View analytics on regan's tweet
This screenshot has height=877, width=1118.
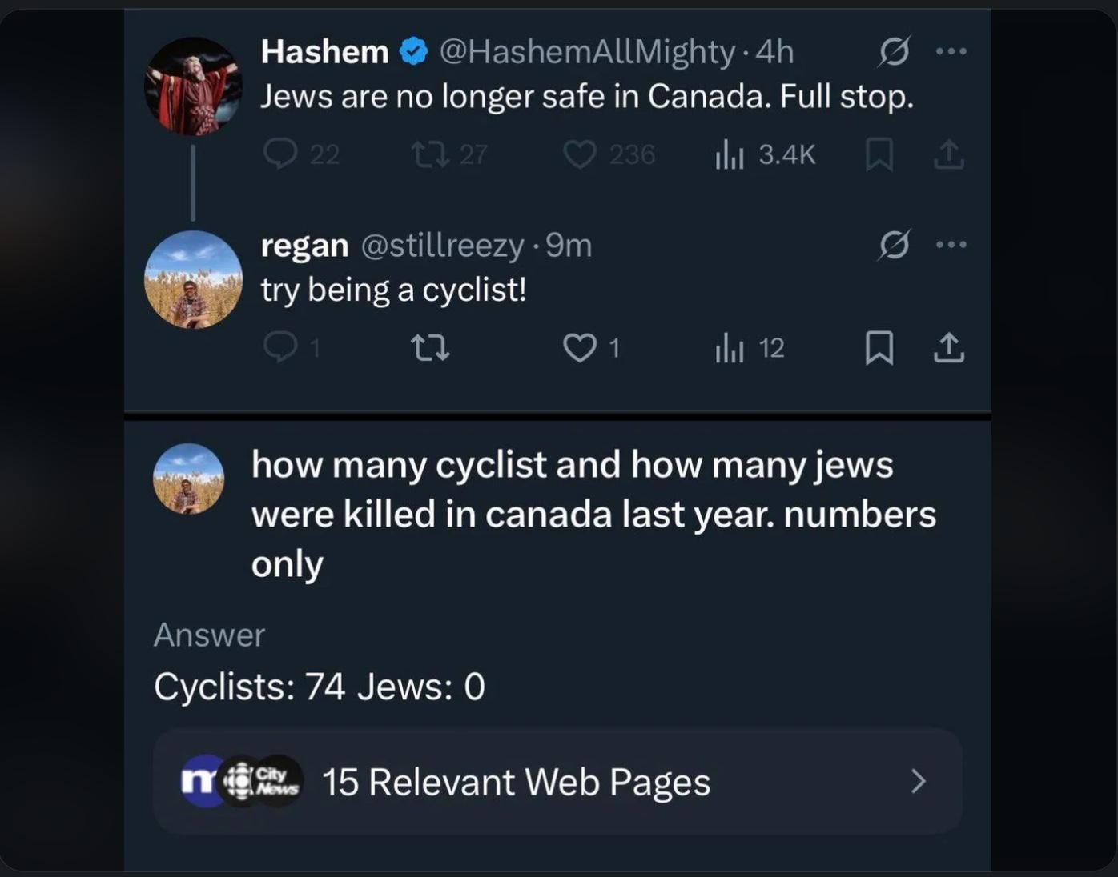pos(730,347)
